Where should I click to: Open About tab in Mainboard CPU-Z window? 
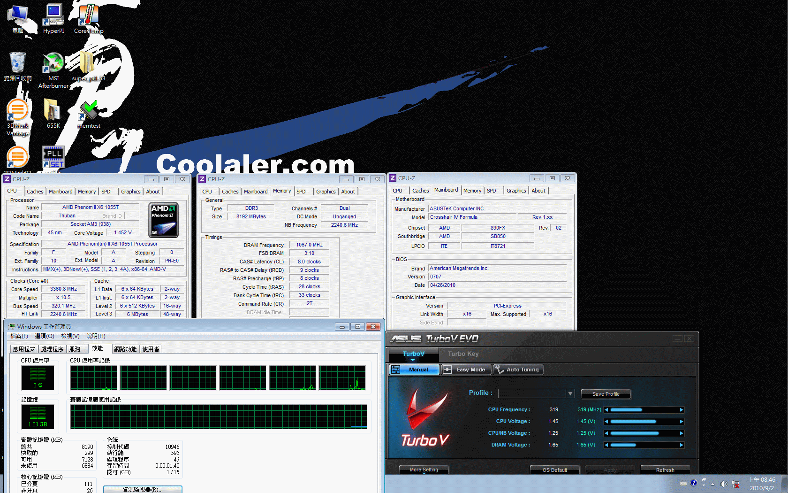(x=538, y=191)
